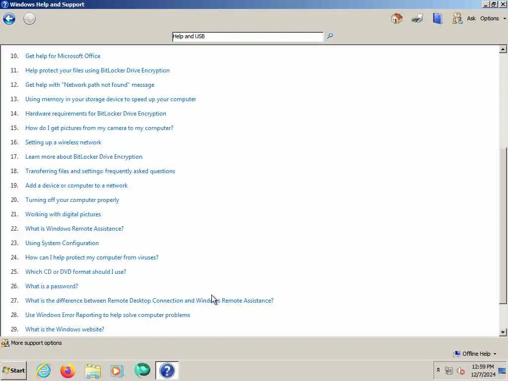Open Help and Support home icon
This screenshot has height=381, width=508.
[396, 18]
